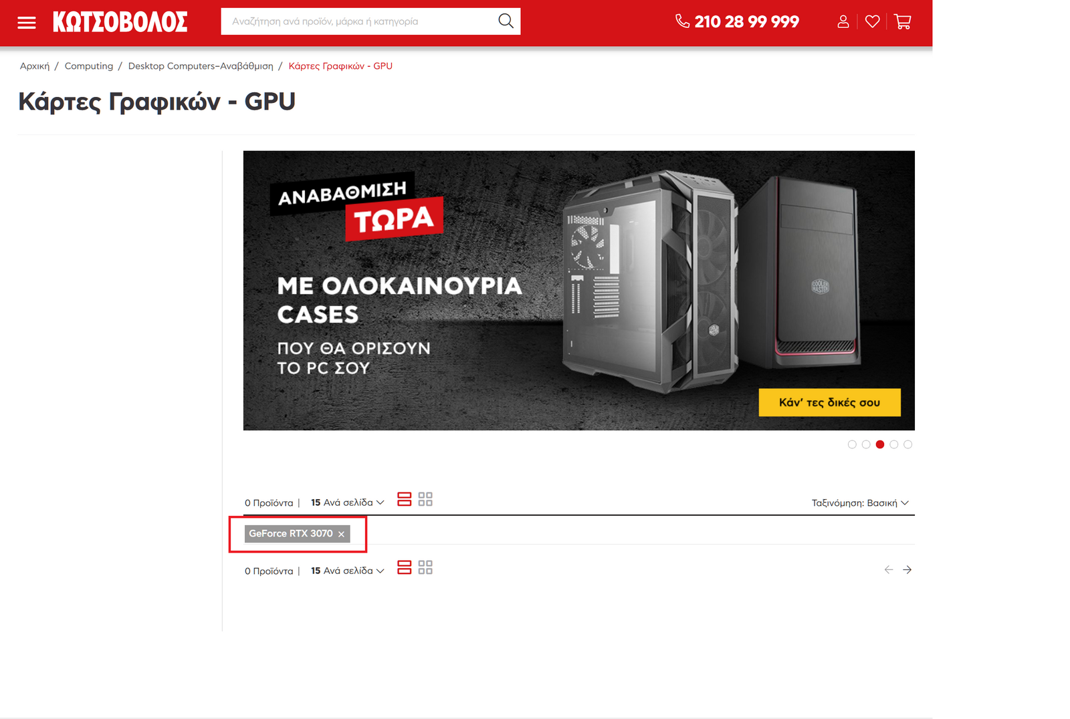Remove the GeForce RTX 3070 filter
This screenshot has width=1070, height=719.
tap(341, 534)
